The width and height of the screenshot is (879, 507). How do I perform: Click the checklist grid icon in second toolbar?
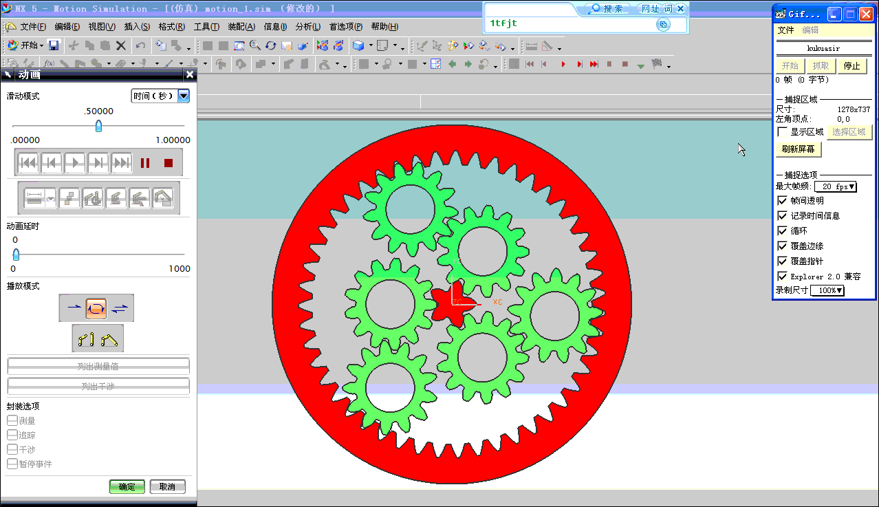click(x=435, y=64)
